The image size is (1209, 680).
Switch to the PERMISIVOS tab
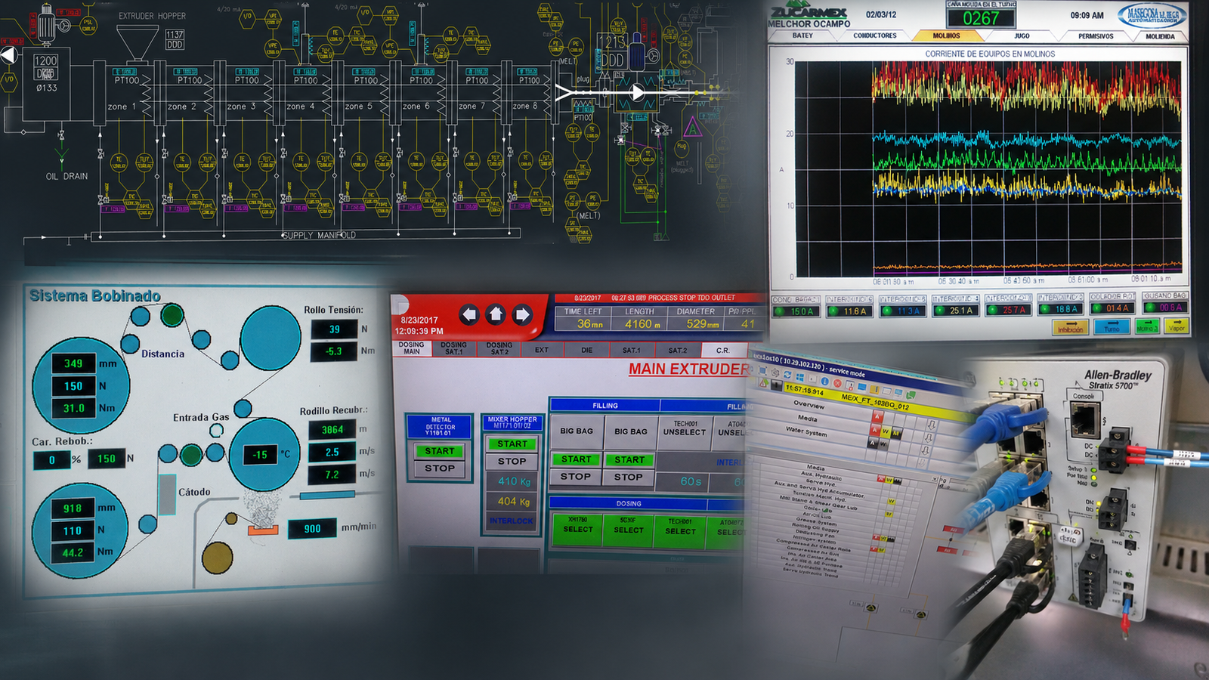click(x=1096, y=36)
